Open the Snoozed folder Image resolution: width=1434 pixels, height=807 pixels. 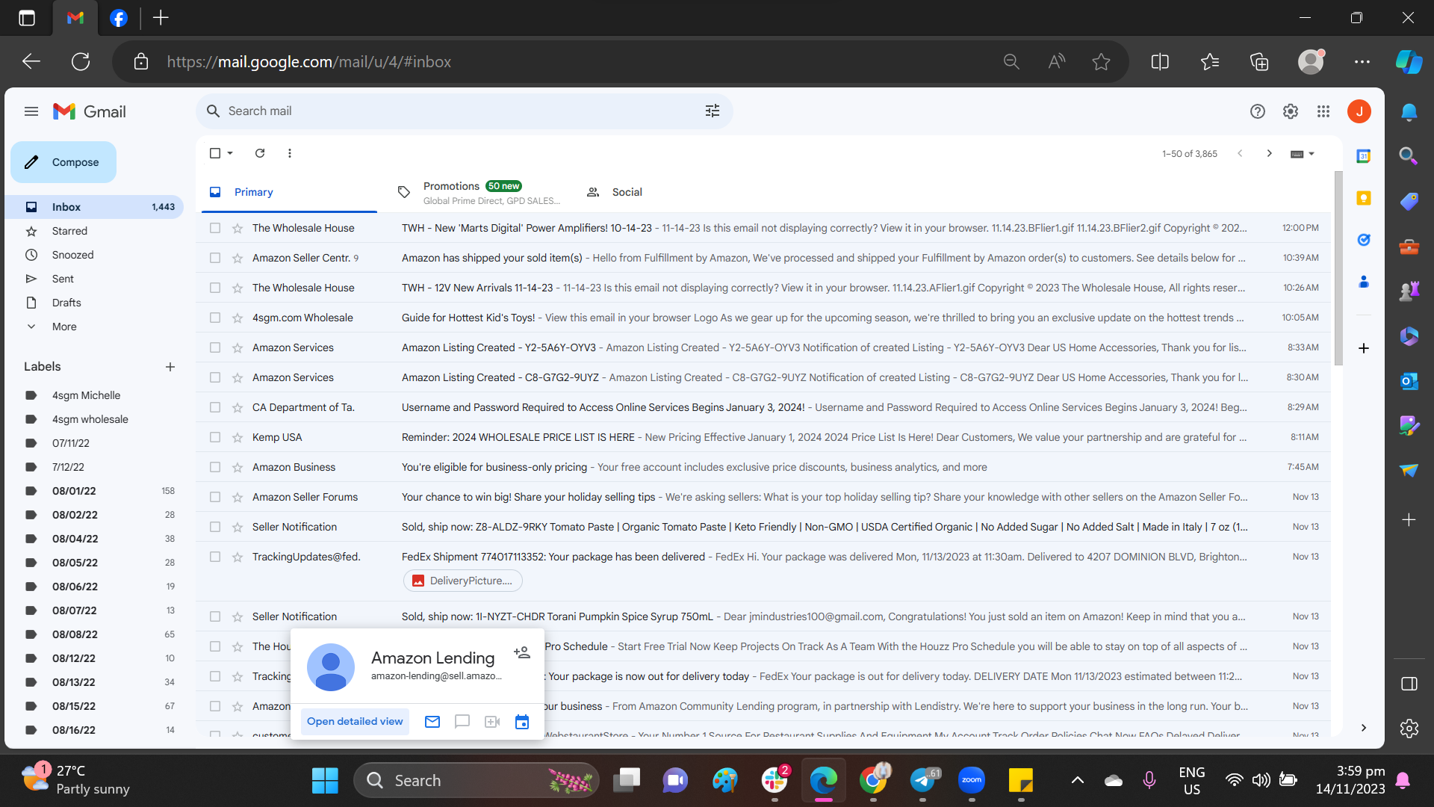tap(95, 255)
